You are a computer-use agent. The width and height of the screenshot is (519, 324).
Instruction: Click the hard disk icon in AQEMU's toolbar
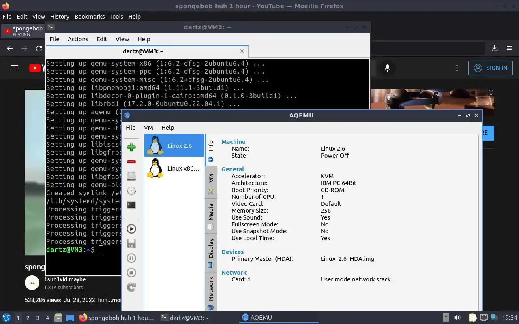131,176
